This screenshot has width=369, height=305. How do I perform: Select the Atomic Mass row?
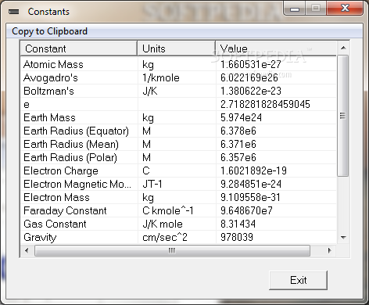pyautogui.click(x=178, y=64)
